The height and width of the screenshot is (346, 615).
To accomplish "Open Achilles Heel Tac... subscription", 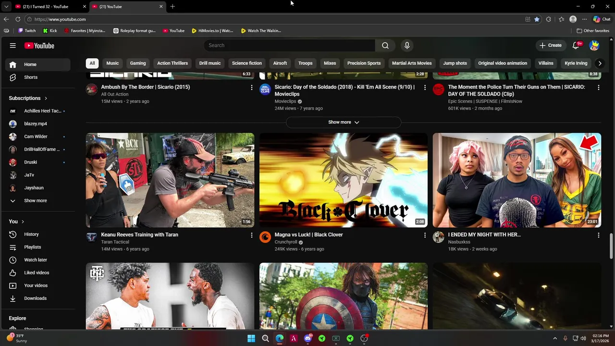I will coord(38,111).
